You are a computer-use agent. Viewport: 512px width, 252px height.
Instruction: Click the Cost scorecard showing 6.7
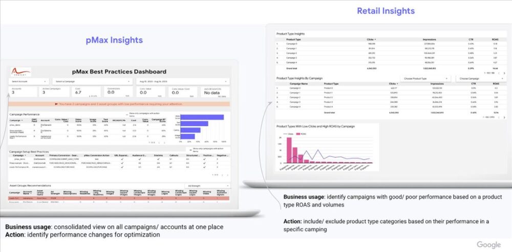click(87, 92)
